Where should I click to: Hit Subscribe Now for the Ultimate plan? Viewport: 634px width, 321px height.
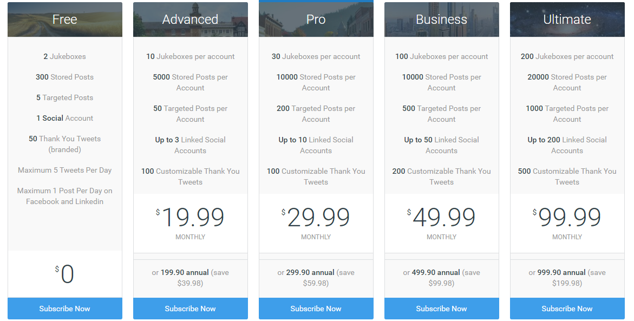tap(567, 309)
